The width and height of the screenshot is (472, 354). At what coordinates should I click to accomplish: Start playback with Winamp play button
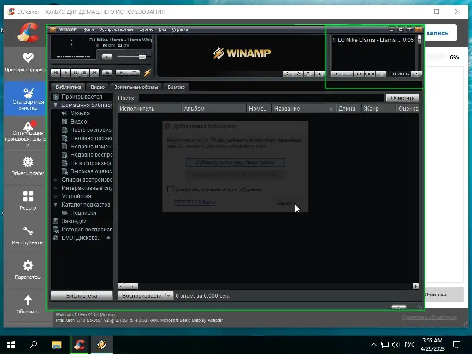[x=65, y=72]
